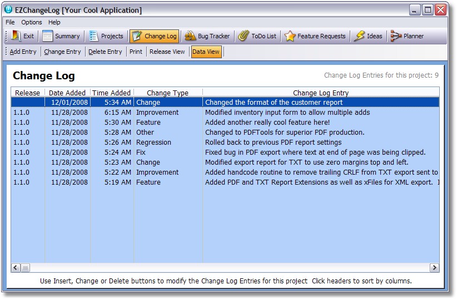Switch to Release View

coord(167,52)
